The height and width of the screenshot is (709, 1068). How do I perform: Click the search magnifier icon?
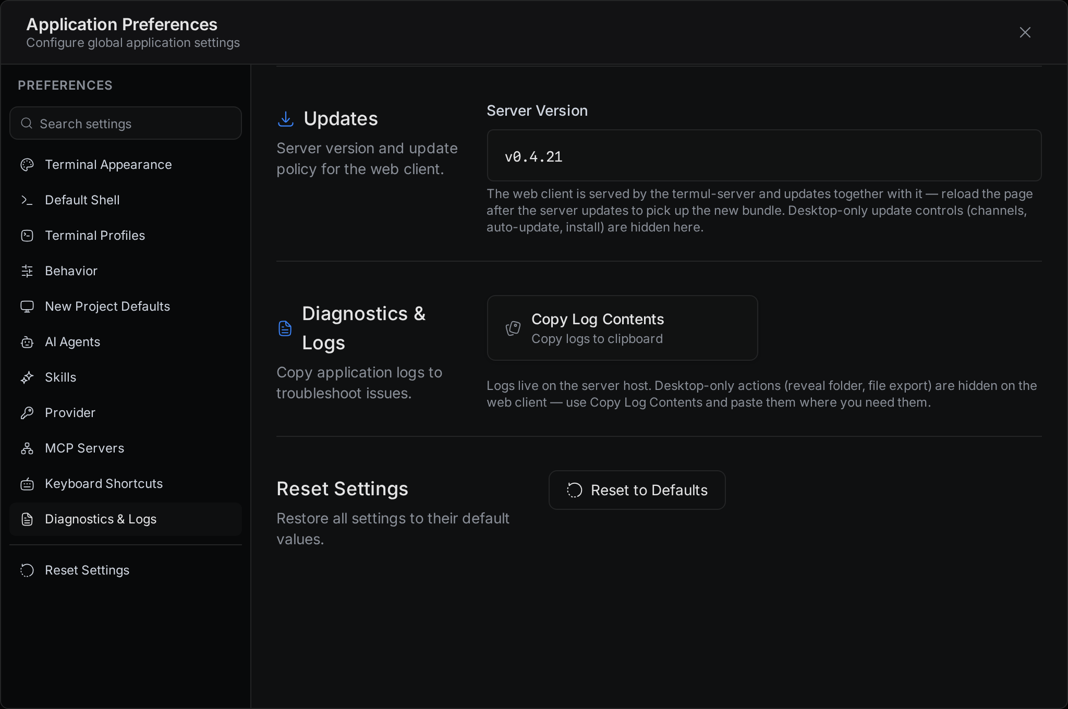(27, 124)
